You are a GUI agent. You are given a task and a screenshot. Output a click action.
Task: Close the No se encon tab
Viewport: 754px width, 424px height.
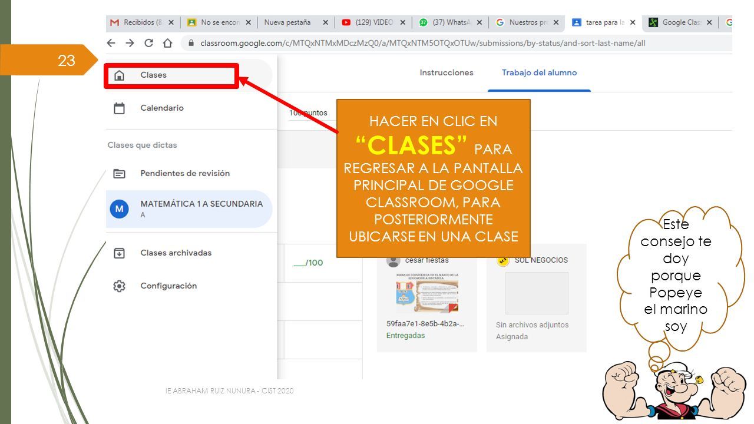pyautogui.click(x=248, y=22)
